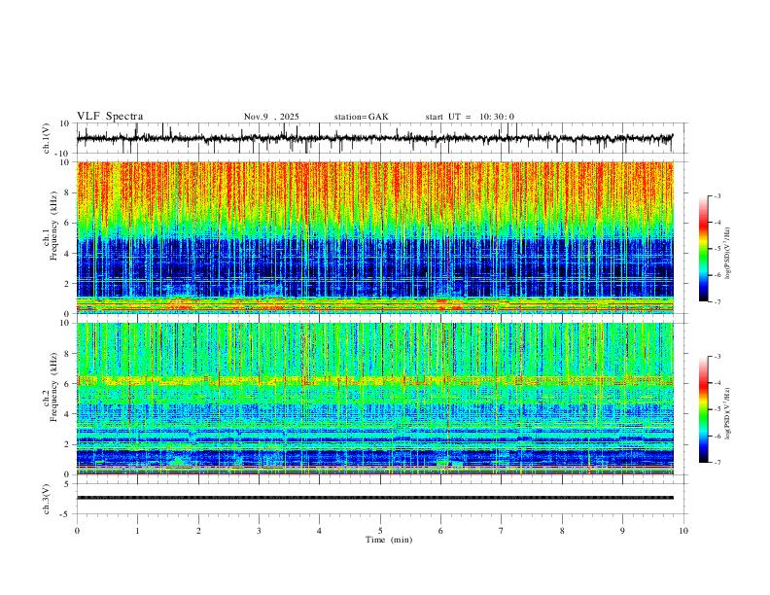Click the time axis tick label 7
770x595 pixels.
pyautogui.click(x=502, y=531)
